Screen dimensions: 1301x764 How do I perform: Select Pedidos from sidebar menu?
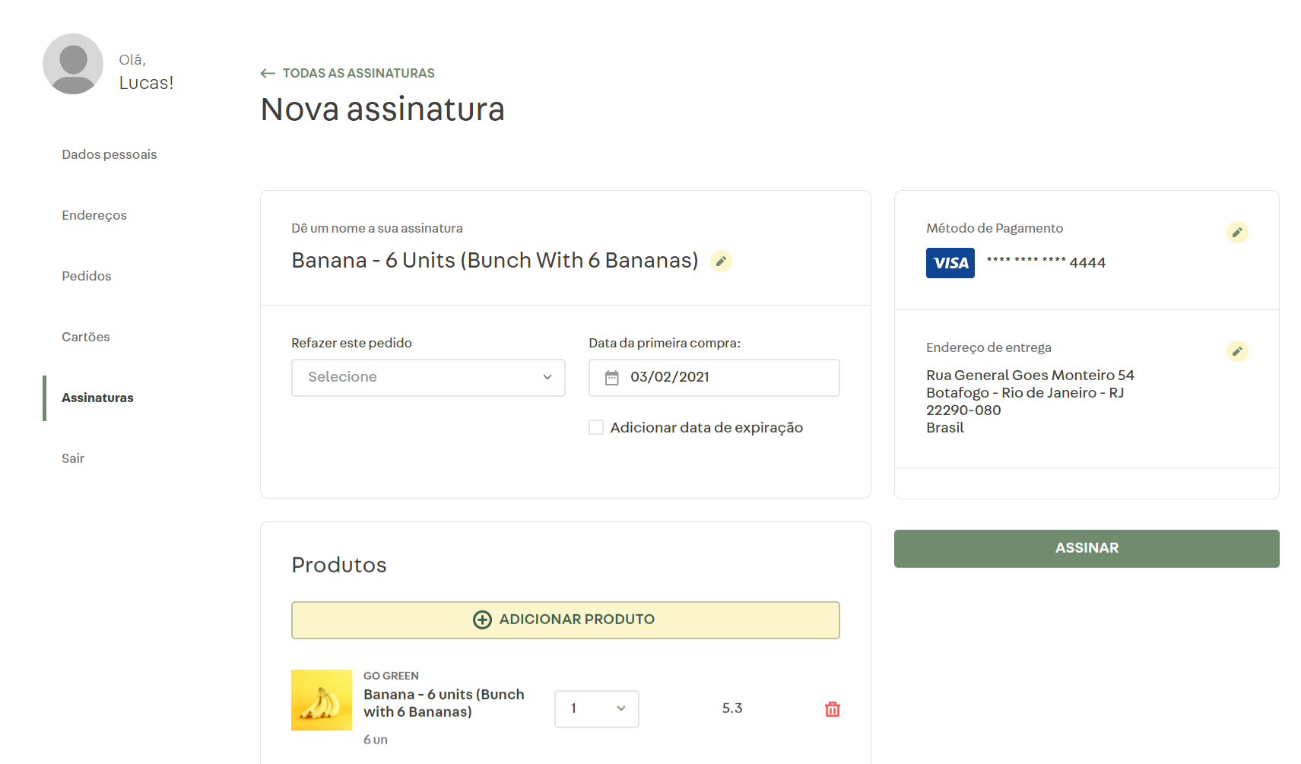pos(87,276)
